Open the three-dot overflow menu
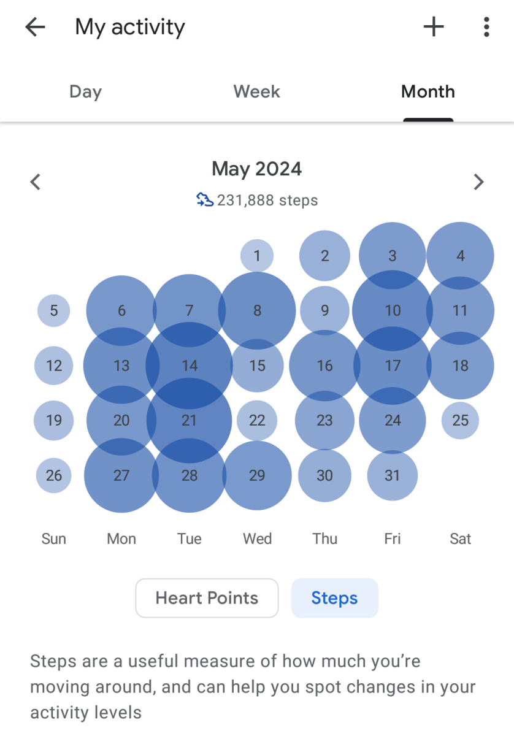 (x=486, y=27)
